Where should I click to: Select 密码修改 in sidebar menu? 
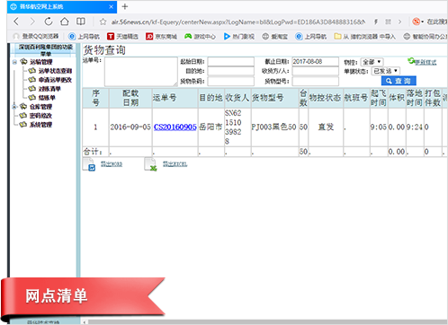pyautogui.click(x=40, y=116)
